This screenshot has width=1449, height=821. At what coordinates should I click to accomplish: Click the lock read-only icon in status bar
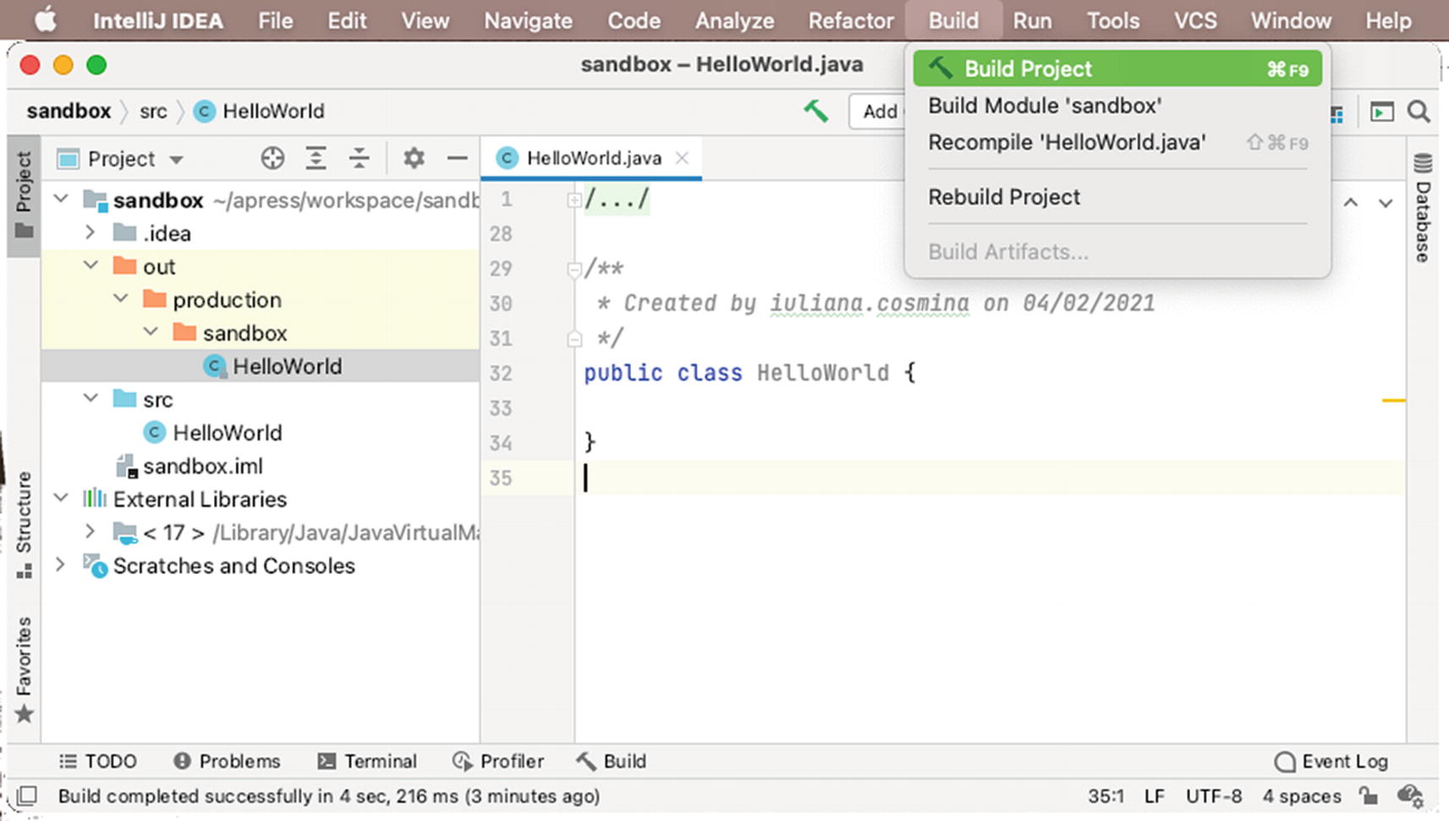pyautogui.click(x=1368, y=796)
